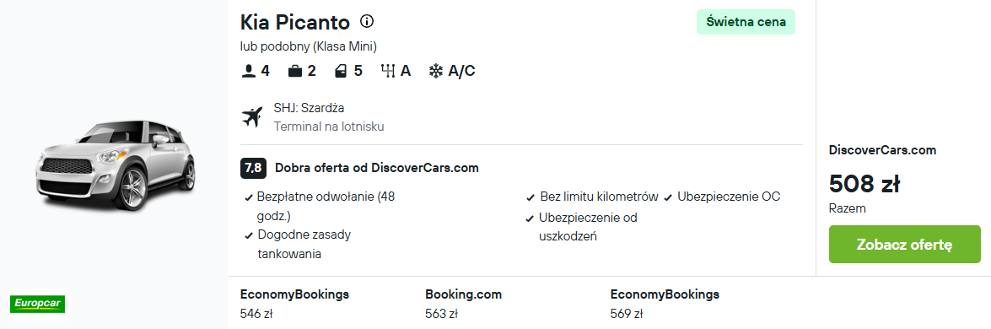This screenshot has width=991, height=329.
Task: Click the Kia Picanto car image
Action: (116, 164)
